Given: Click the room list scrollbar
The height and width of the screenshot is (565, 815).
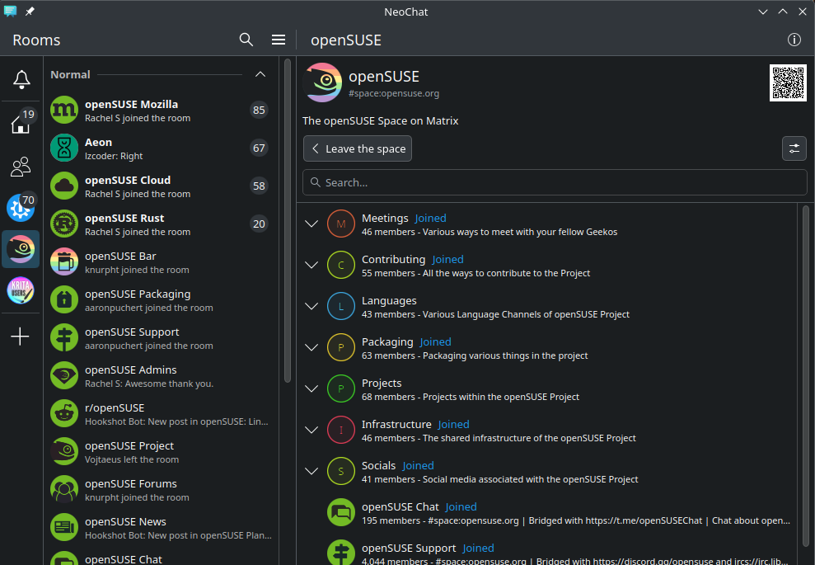Looking at the screenshot, I should point(286,223).
